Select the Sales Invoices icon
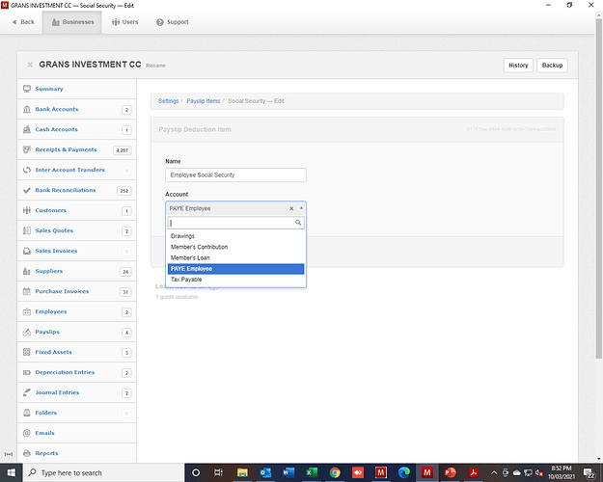This screenshot has height=482, width=603. click(x=27, y=251)
